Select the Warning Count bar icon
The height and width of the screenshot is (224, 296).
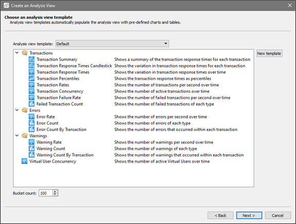point(31,149)
